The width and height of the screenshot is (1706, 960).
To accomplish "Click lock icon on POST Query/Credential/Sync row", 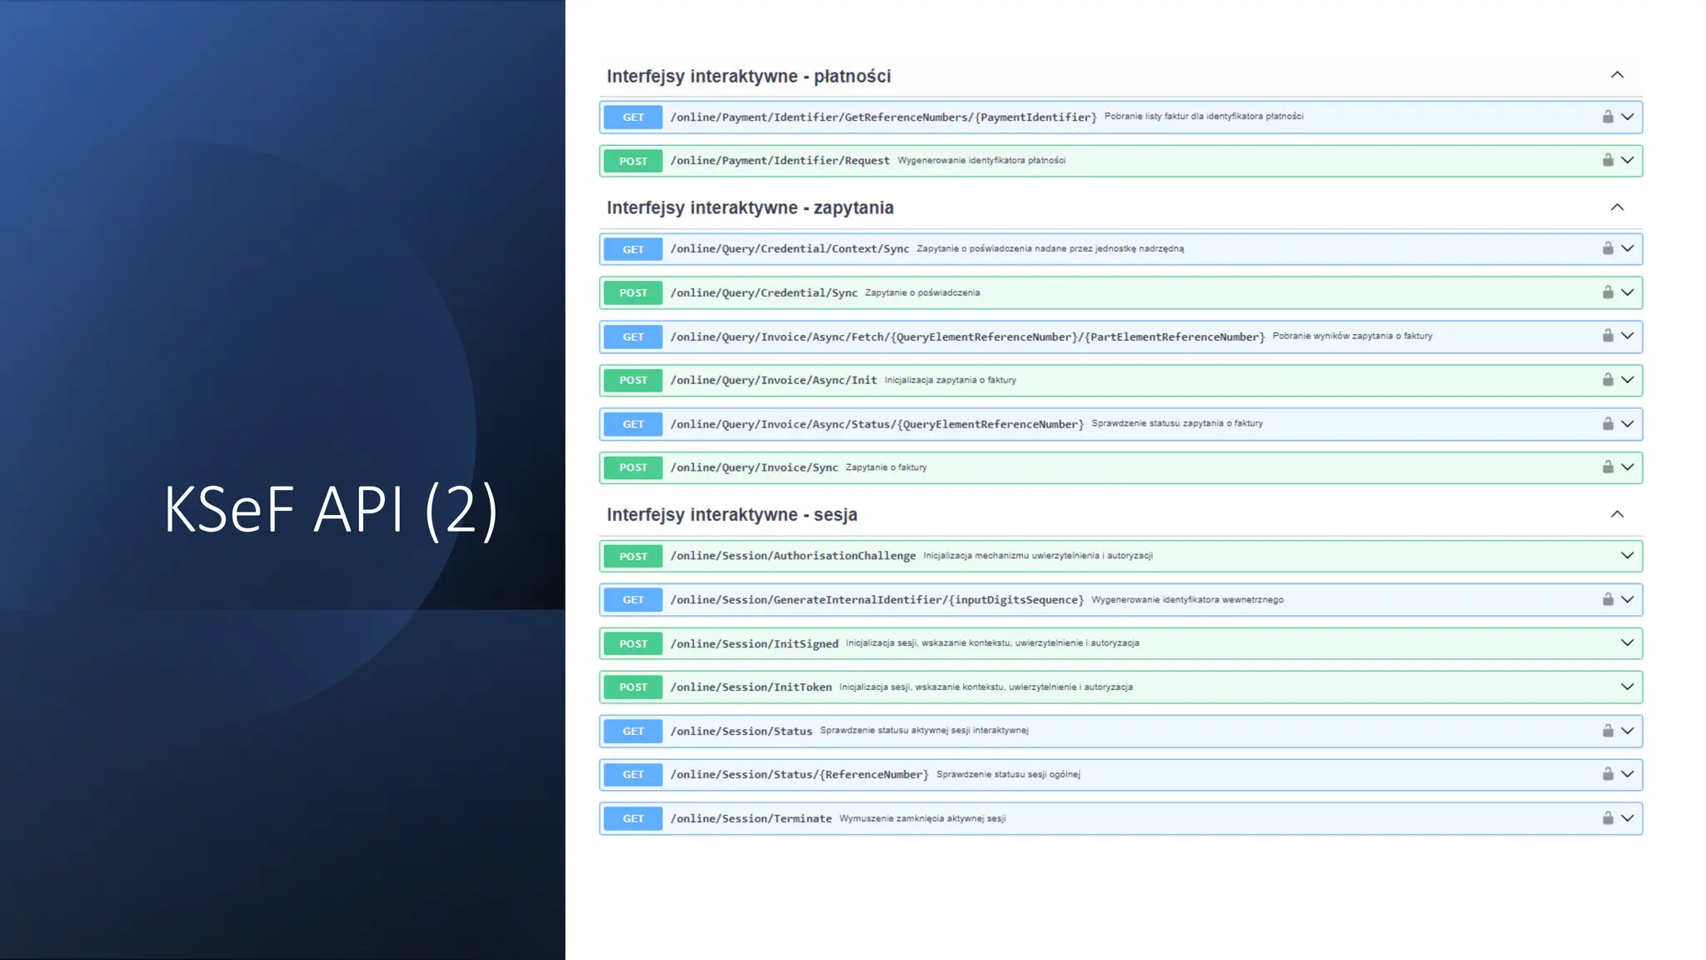I will point(1608,292).
